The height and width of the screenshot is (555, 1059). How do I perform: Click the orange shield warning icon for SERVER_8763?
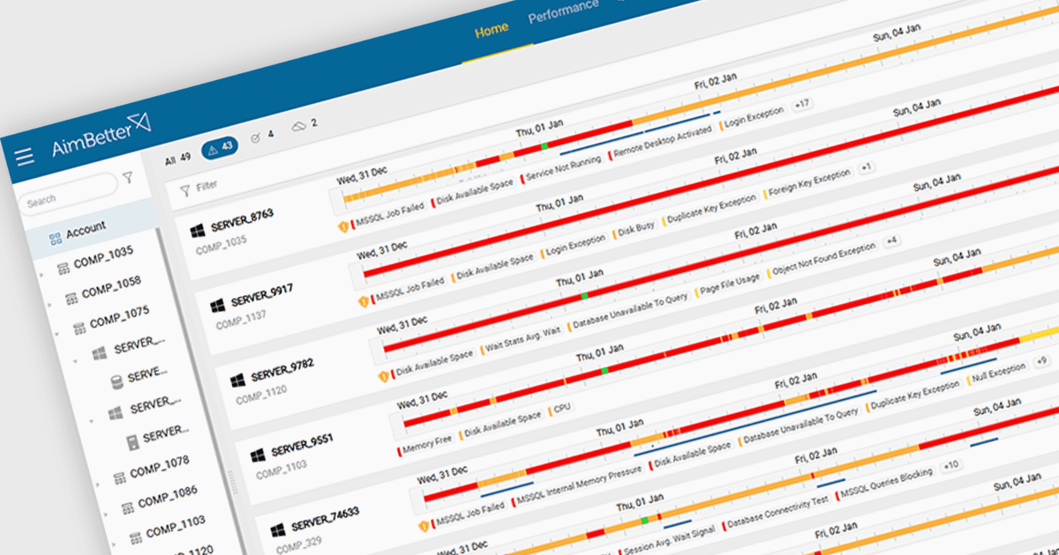click(x=344, y=227)
